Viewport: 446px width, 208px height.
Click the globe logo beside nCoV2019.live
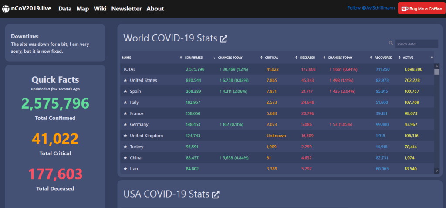tap(5, 9)
